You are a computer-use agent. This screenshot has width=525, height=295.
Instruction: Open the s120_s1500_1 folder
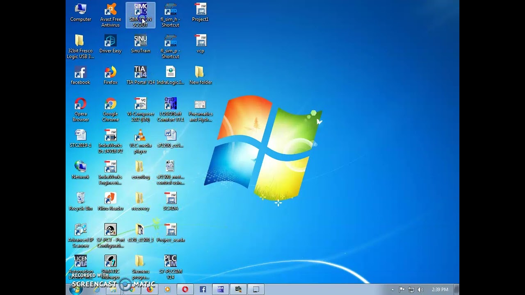coord(140,234)
